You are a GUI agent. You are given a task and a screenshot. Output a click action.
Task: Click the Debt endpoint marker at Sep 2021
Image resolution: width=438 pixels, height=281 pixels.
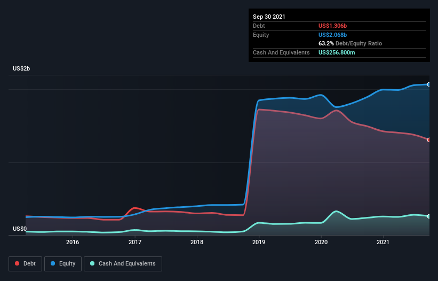(429, 140)
